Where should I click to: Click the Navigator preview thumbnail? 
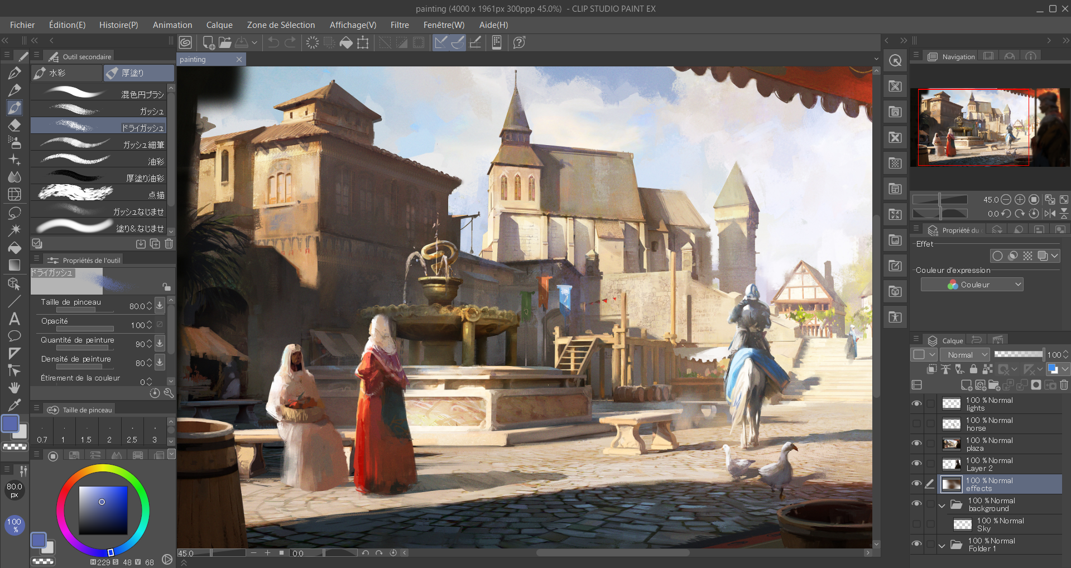(x=990, y=127)
